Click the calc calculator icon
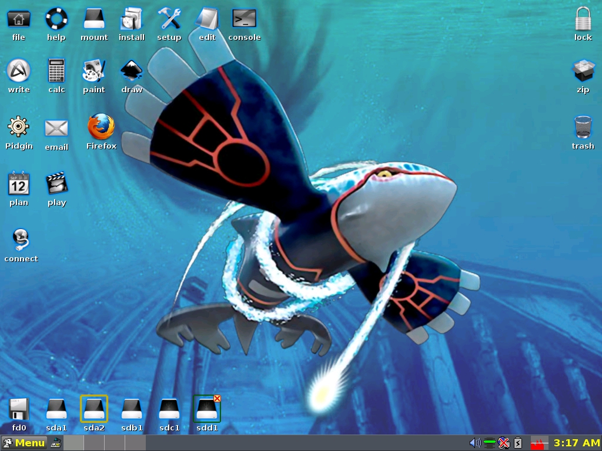Image resolution: width=602 pixels, height=451 pixels. [x=56, y=72]
